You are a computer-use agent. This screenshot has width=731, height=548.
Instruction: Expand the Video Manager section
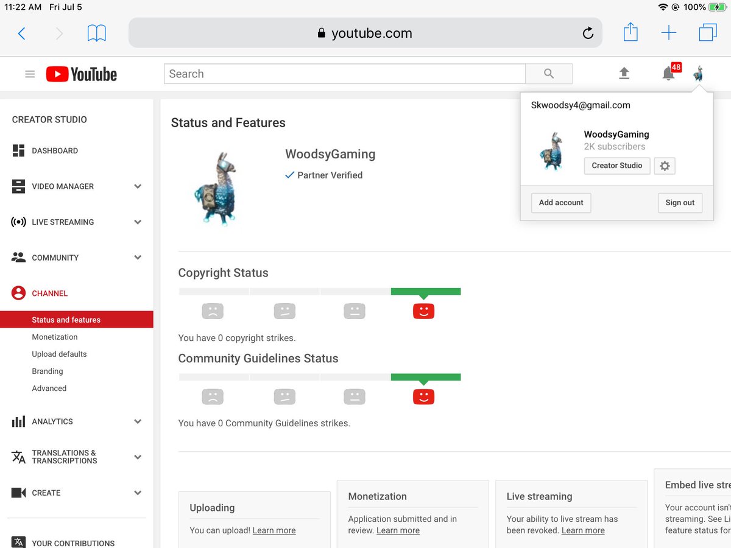pyautogui.click(x=138, y=186)
